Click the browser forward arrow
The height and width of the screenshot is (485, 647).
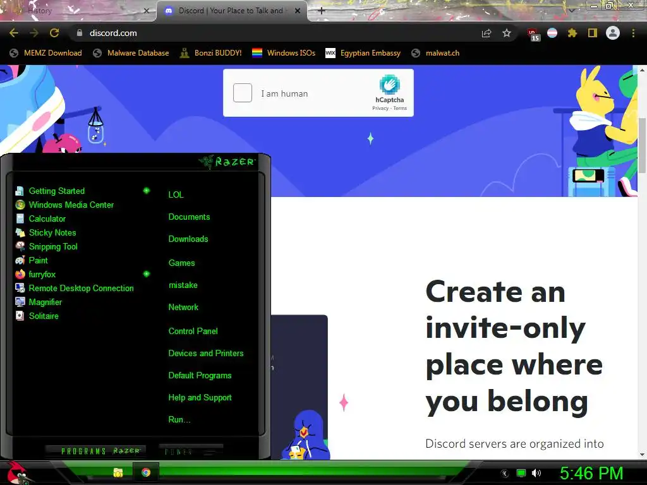34,33
